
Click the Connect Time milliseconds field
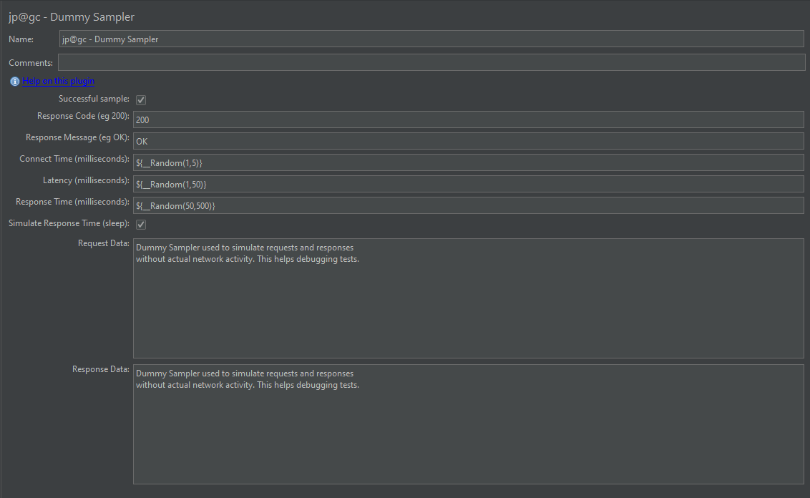468,162
